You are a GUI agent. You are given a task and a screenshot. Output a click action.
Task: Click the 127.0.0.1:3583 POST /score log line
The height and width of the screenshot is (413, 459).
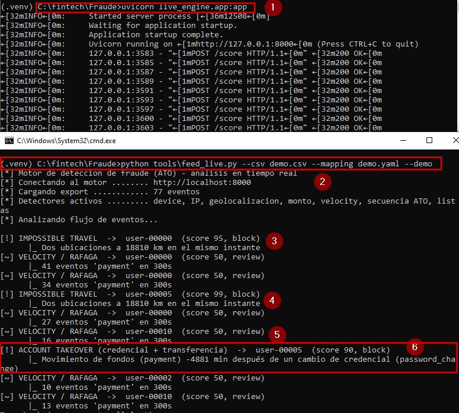(191, 54)
